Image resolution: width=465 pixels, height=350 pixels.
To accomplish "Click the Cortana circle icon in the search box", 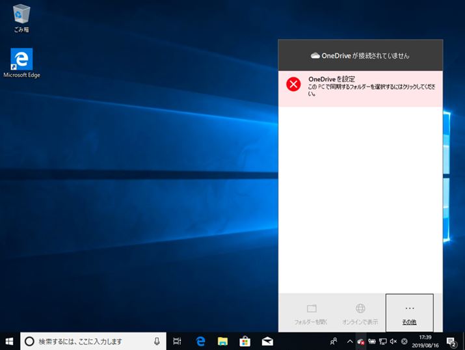I will point(29,342).
